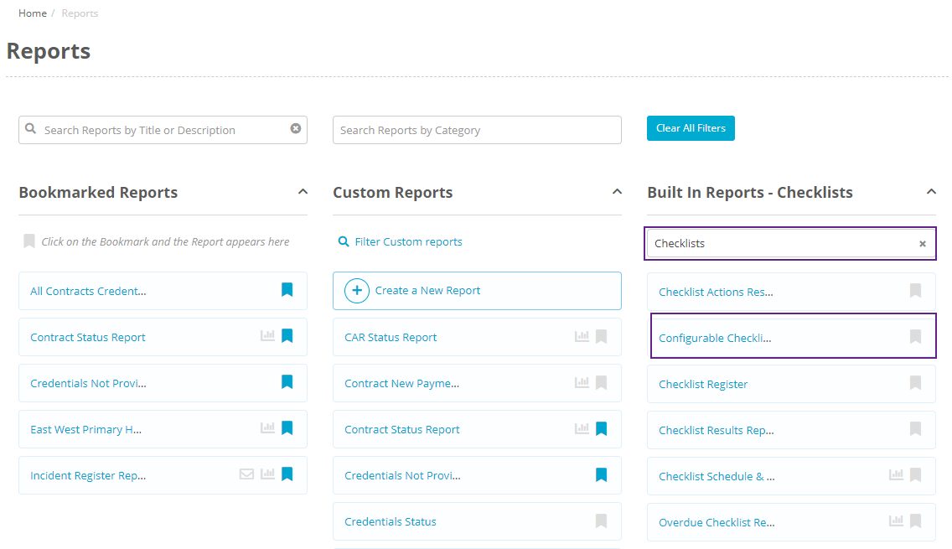Unbookmark the Credentials Not Provided report

287,382
